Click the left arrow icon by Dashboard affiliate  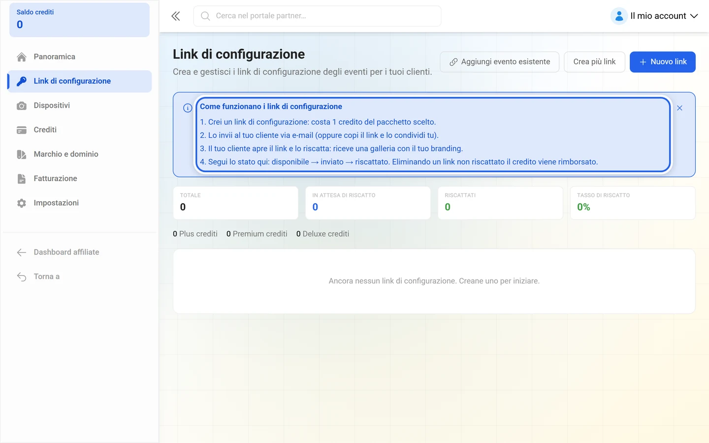click(x=22, y=253)
